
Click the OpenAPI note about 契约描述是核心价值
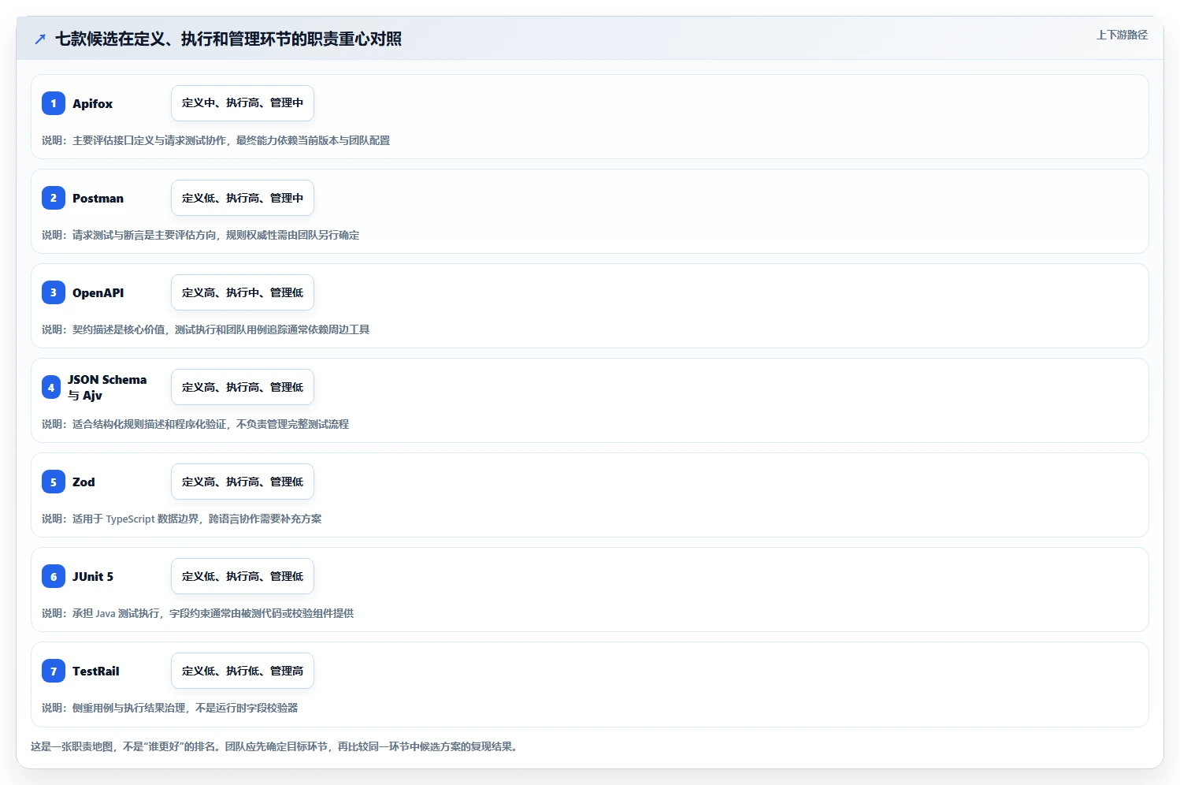(206, 329)
